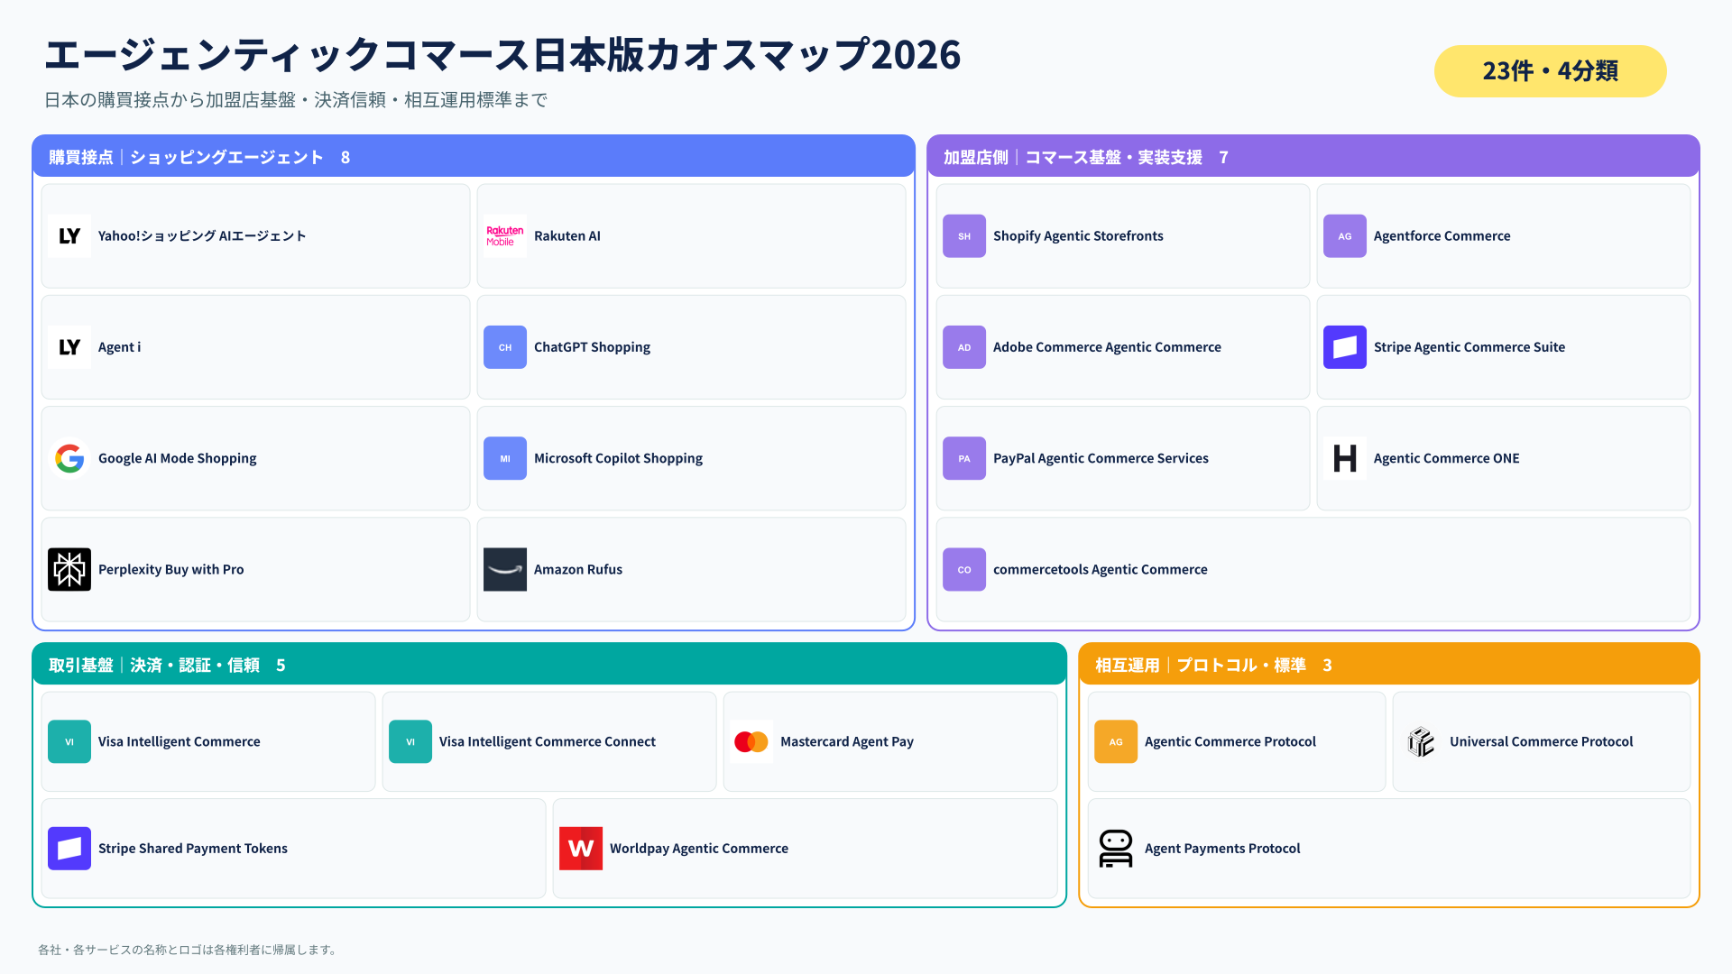Click the footer note 各社・各サービスの名称とロゴ
The image size is (1732, 974).
click(187, 950)
